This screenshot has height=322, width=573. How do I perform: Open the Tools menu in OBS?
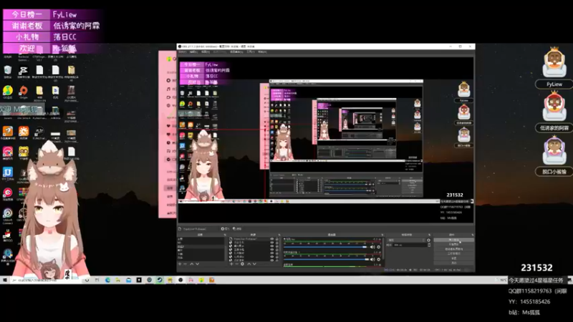coord(250,52)
